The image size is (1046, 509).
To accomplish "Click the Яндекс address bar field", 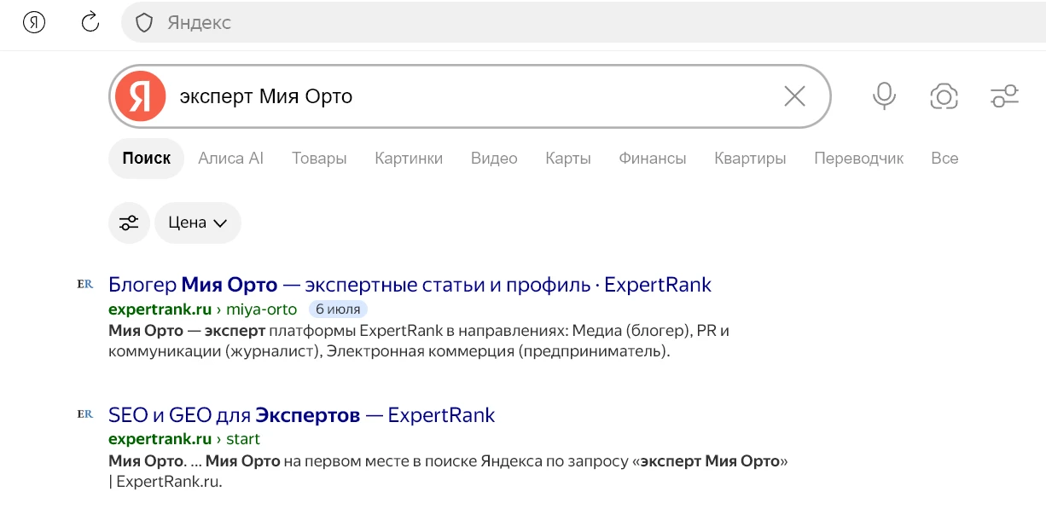I will pos(584,23).
